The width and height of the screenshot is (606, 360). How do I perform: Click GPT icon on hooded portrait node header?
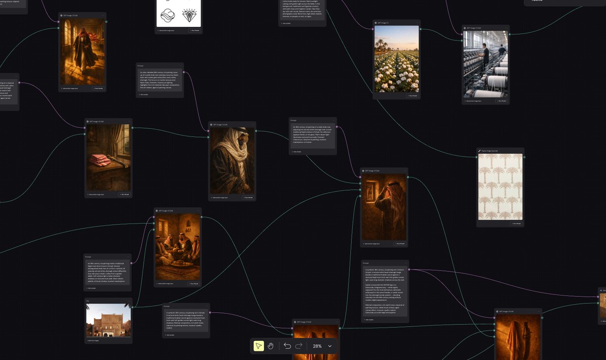[x=211, y=124]
